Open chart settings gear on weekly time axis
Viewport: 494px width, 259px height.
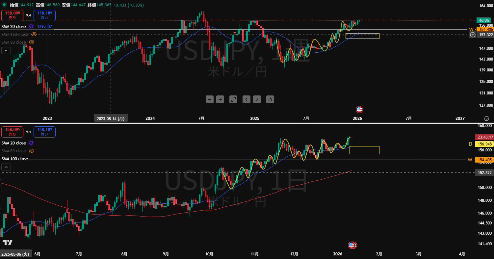pos(486,118)
